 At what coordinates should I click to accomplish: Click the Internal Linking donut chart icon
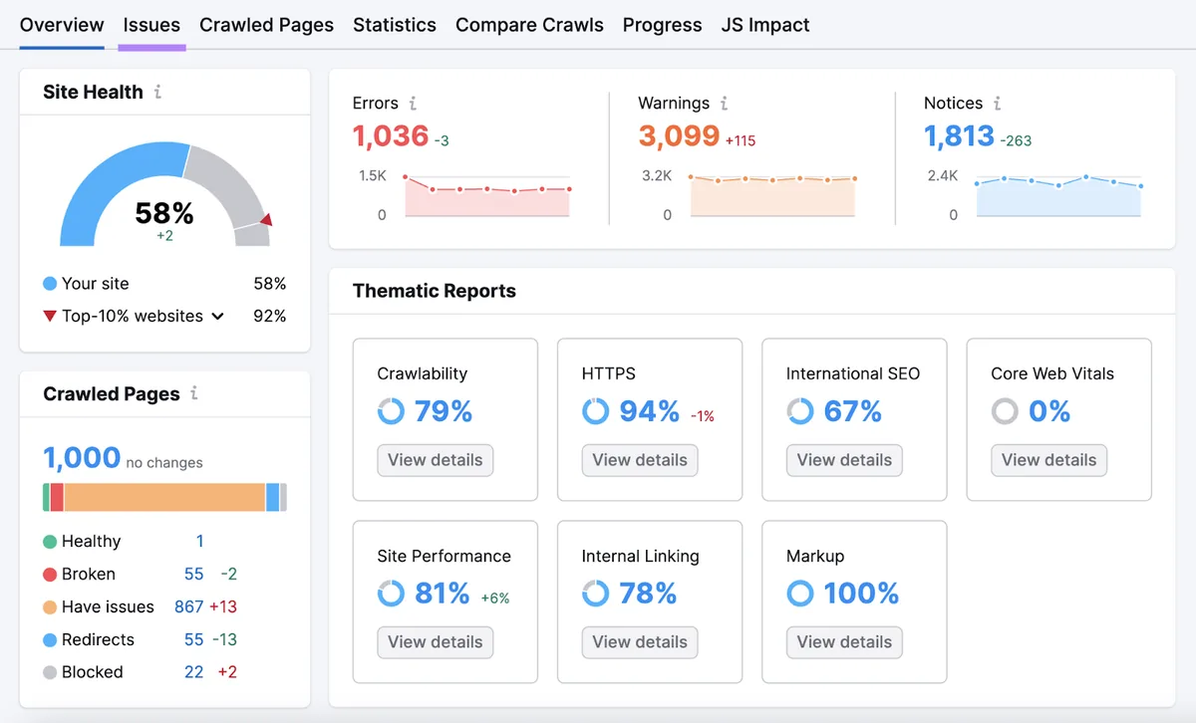click(x=595, y=594)
